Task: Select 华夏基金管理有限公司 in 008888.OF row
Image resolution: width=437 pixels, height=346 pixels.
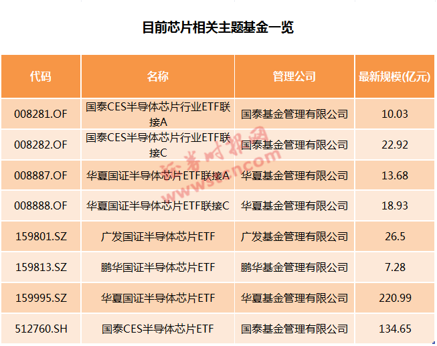Action: 294,206
